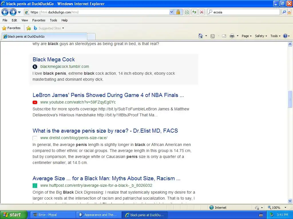Expand the Print options dropdown arrow

pyautogui.click(x=237, y=36)
